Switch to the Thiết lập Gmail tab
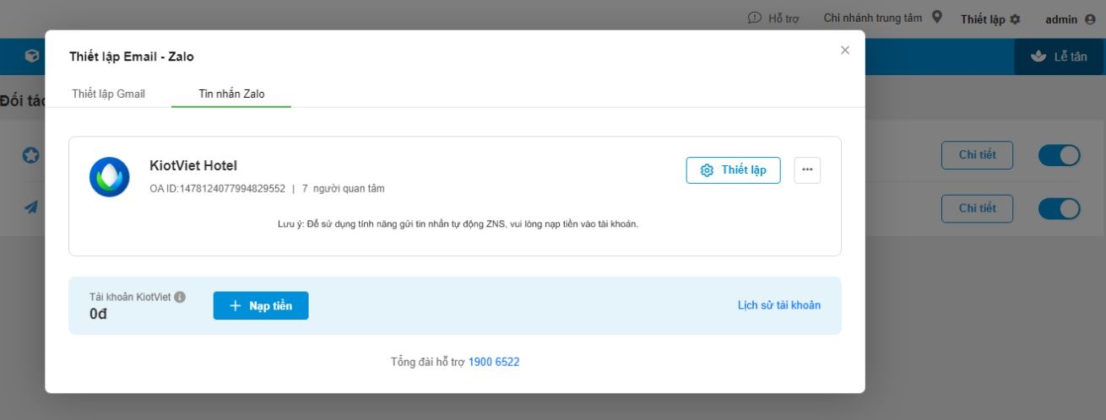 tap(109, 94)
